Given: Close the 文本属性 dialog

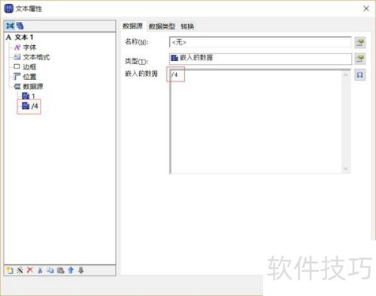Looking at the screenshot, I should (366, 8).
